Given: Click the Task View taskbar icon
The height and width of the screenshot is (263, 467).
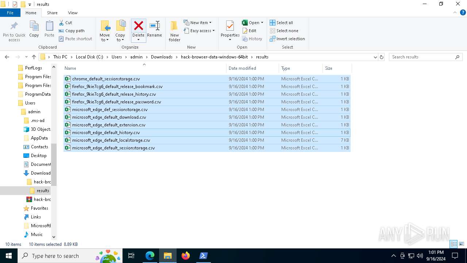Looking at the screenshot, I should [x=131, y=256].
